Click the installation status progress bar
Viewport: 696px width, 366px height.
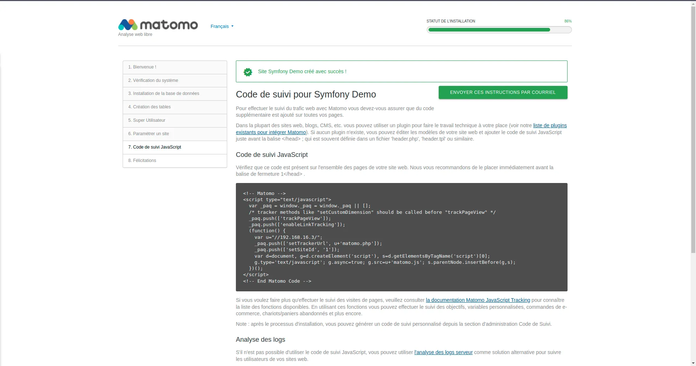point(499,30)
